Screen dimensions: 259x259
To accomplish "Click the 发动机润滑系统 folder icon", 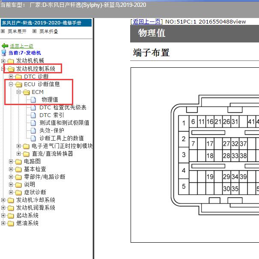I will pos(11,208).
